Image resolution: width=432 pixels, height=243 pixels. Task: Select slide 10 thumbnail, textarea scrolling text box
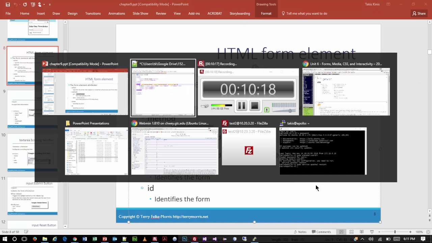(x=32, y=153)
